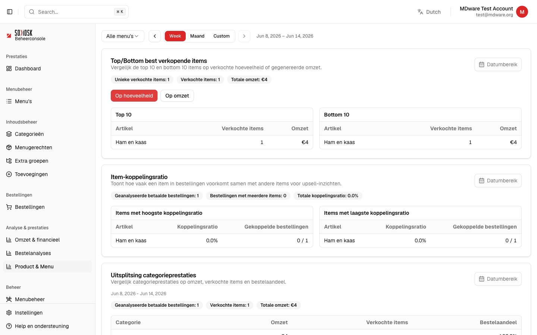
Task: Go to previous week with left chevron
Action: coord(155,36)
